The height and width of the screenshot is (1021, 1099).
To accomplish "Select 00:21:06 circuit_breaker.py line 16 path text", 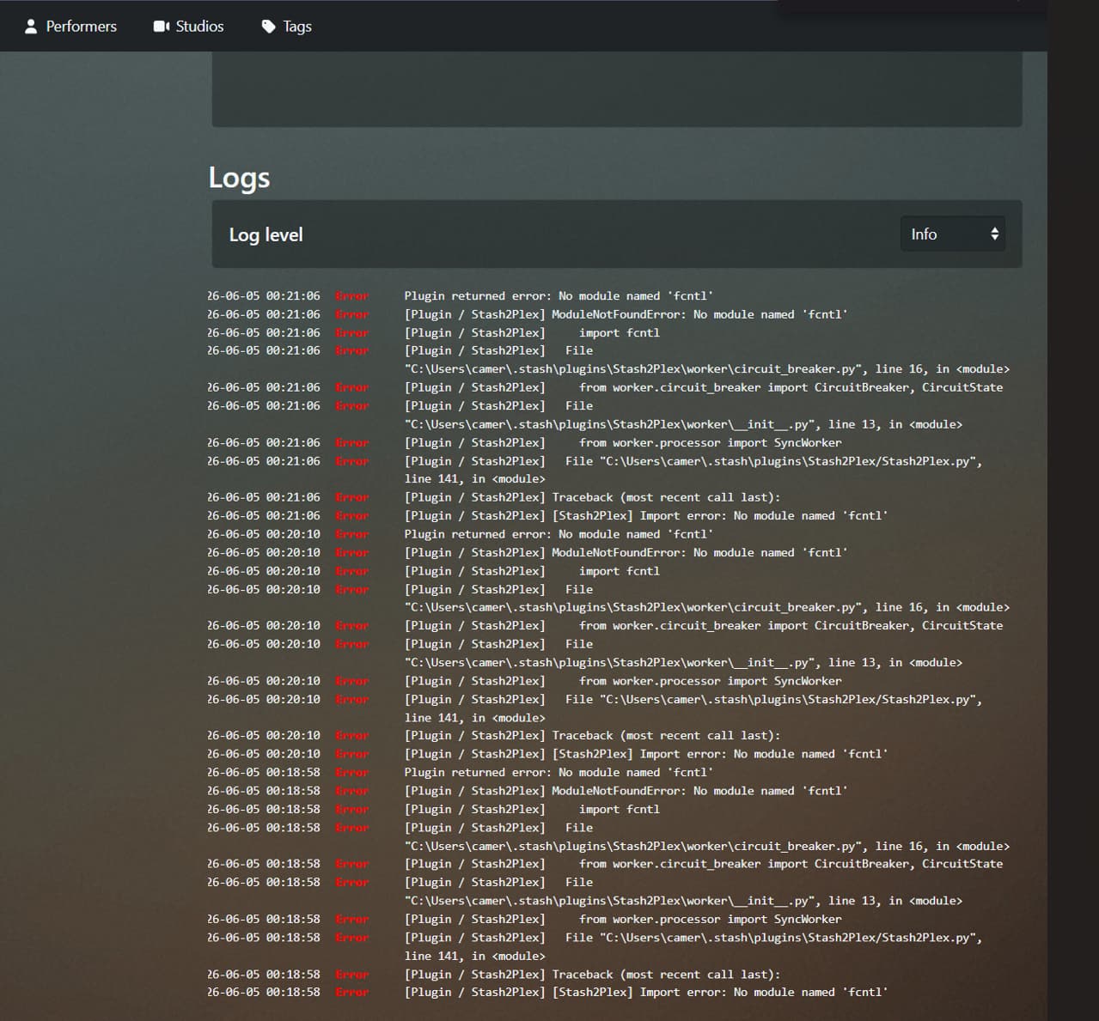I will tap(707, 369).
